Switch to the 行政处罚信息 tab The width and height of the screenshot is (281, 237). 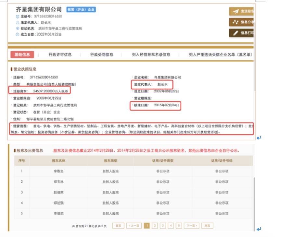click(x=102, y=54)
